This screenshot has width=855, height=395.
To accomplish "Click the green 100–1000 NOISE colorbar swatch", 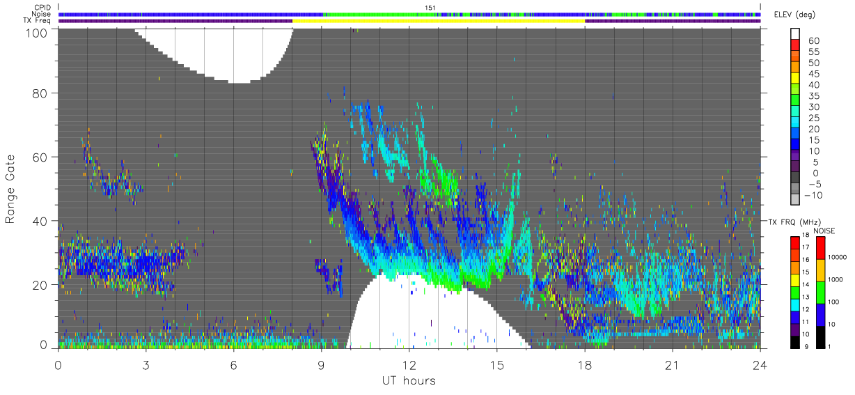I will pos(820,292).
